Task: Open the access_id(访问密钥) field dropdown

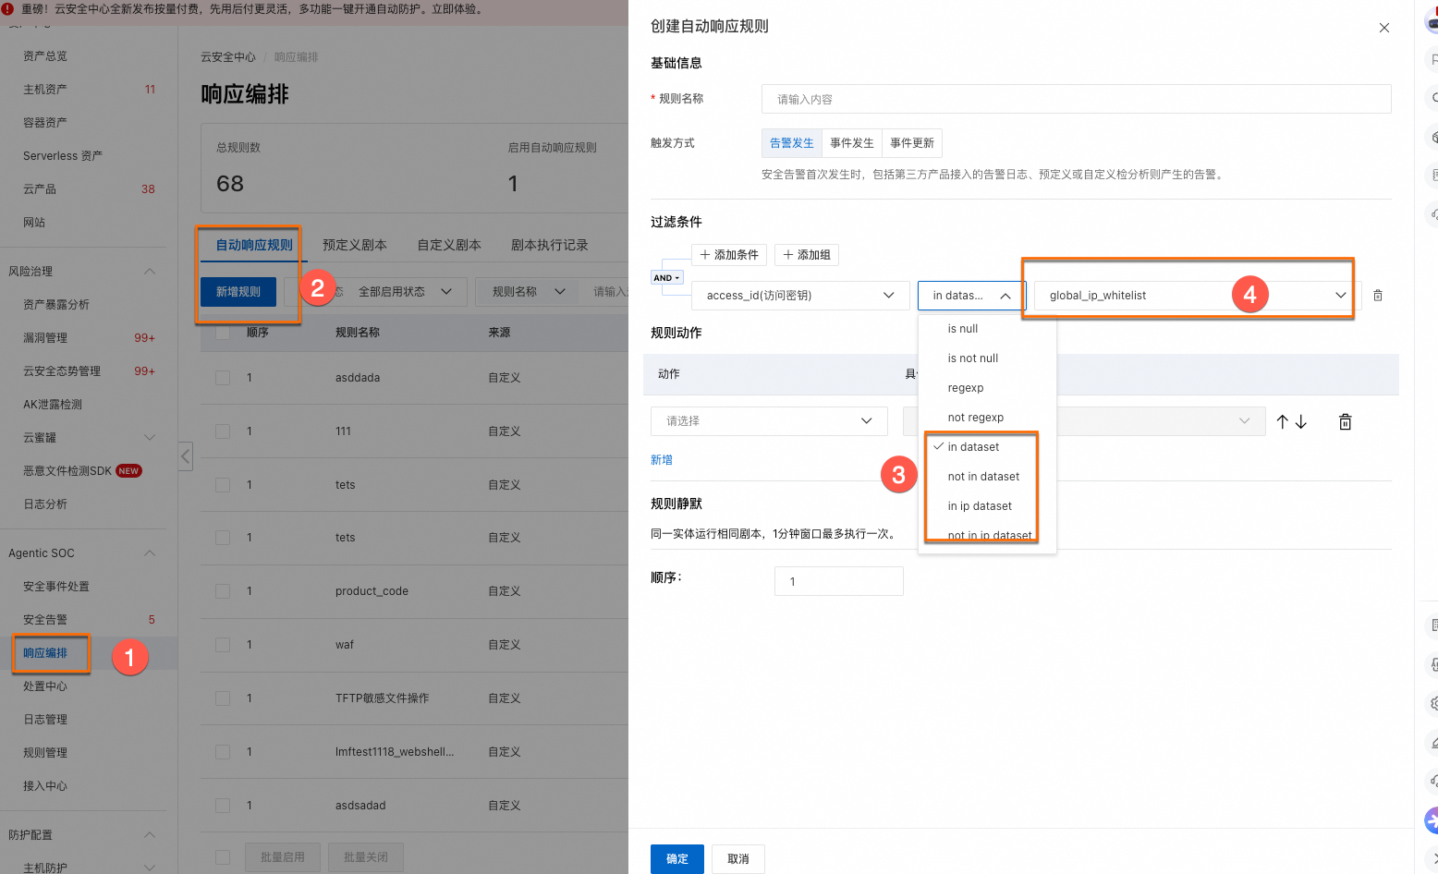Action: click(799, 296)
